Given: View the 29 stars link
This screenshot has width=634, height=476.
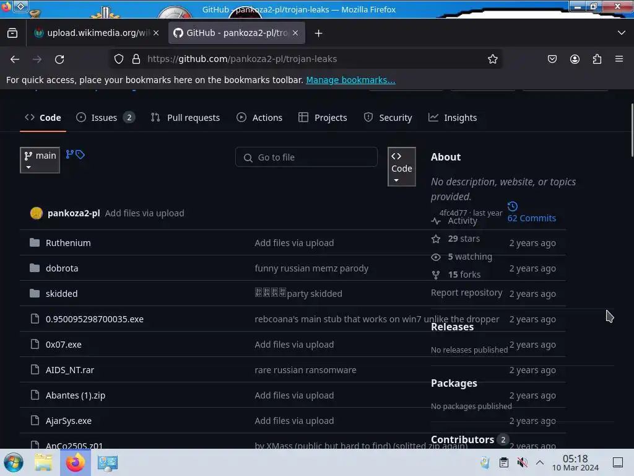Looking at the screenshot, I should 456,239.
